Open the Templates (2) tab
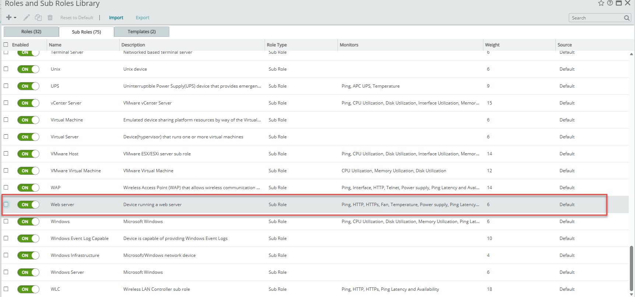635x297 pixels. [142, 32]
